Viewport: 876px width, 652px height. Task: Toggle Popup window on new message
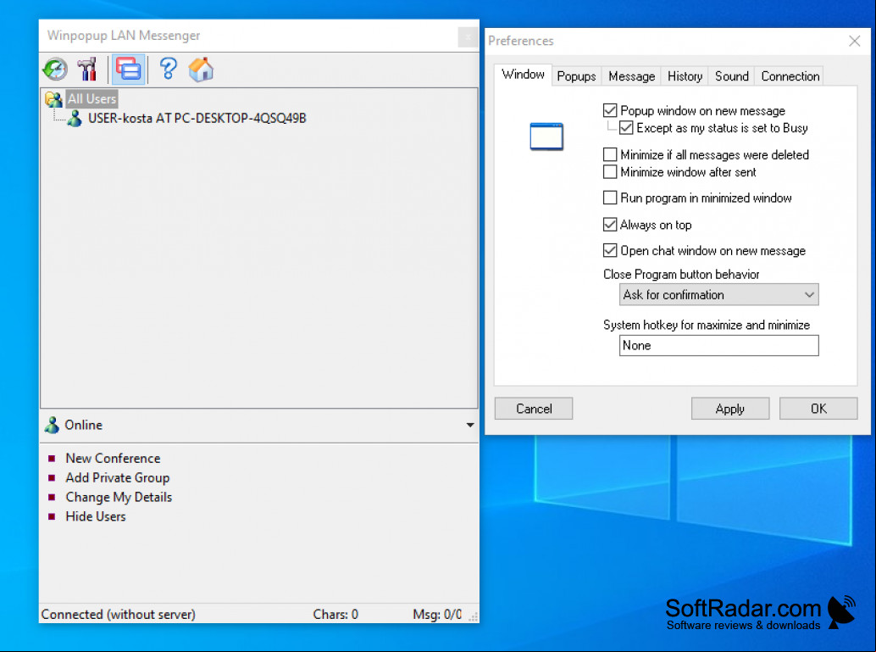click(x=610, y=111)
